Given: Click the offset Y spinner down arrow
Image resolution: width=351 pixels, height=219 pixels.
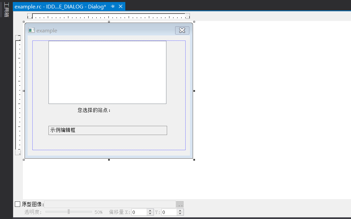Looking at the screenshot, I should pyautogui.click(x=181, y=214).
